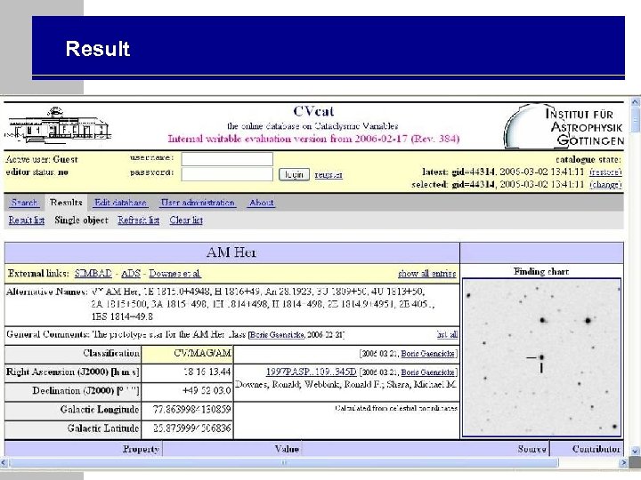
Task: Click the scrollbar down arrow
Action: point(635,451)
